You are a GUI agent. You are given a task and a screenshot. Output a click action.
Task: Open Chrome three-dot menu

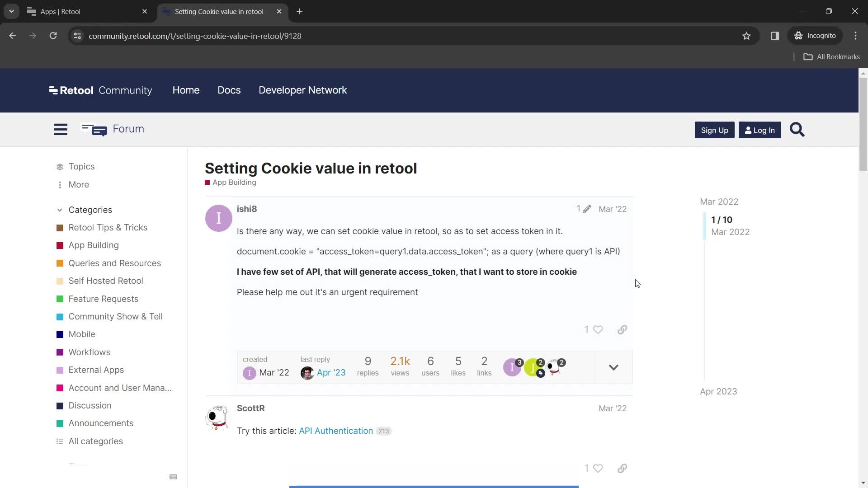pyautogui.click(x=855, y=36)
